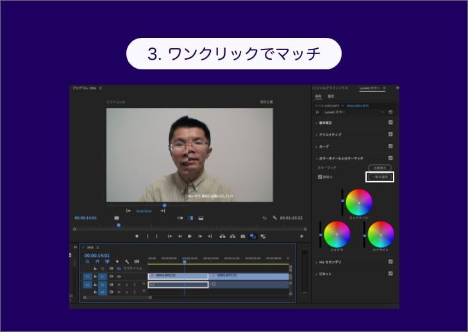Click the Step Back one frame icon

tap(180, 236)
